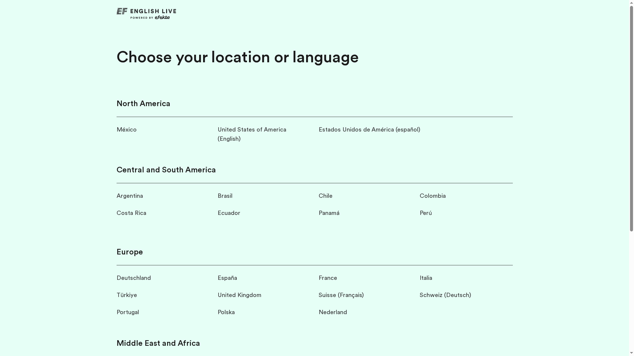Select Ecuador as your location

[229, 213]
